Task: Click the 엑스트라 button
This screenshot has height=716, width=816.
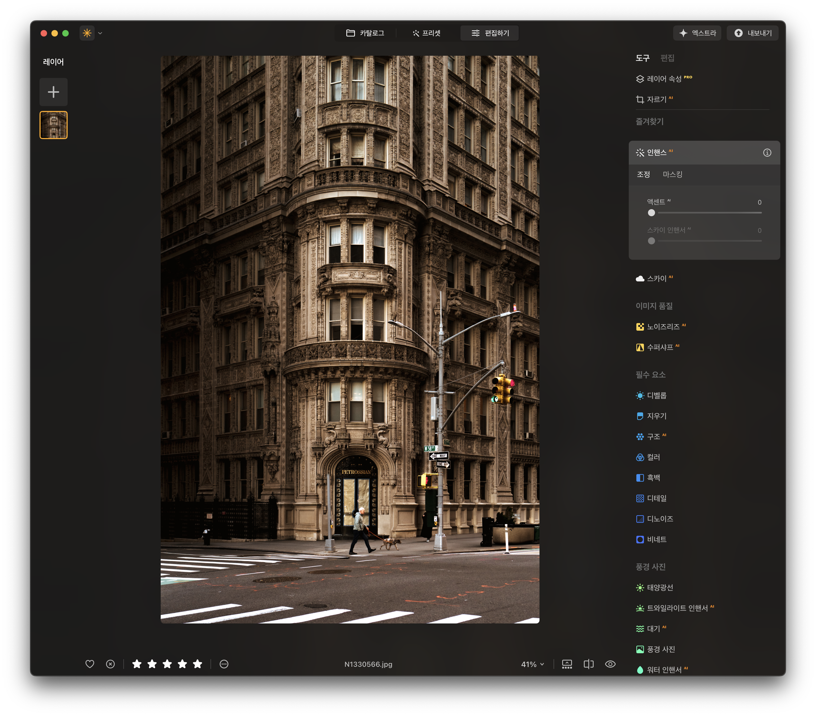Action: point(697,33)
